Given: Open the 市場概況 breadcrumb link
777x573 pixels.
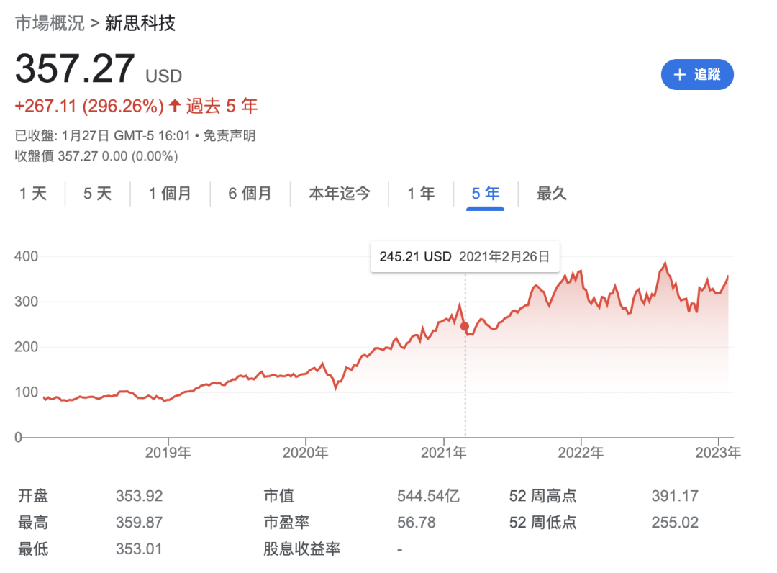Looking at the screenshot, I should pyautogui.click(x=50, y=23).
